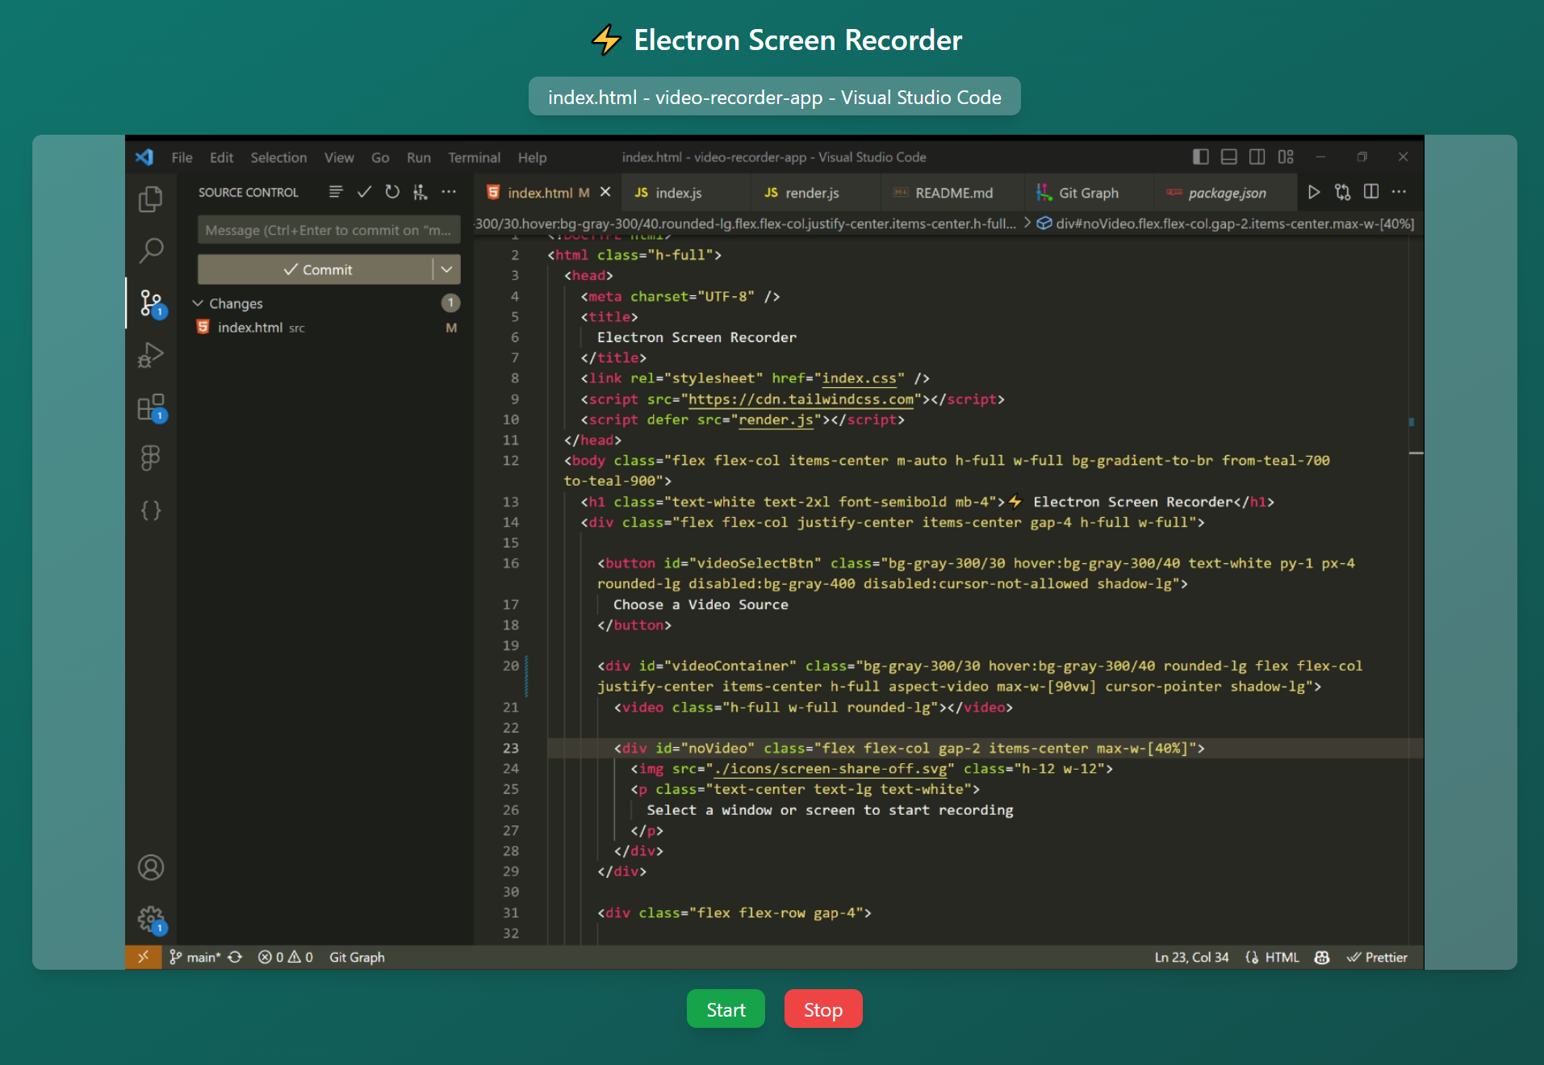Click into the commit message input
This screenshot has width=1544, height=1065.
click(328, 230)
